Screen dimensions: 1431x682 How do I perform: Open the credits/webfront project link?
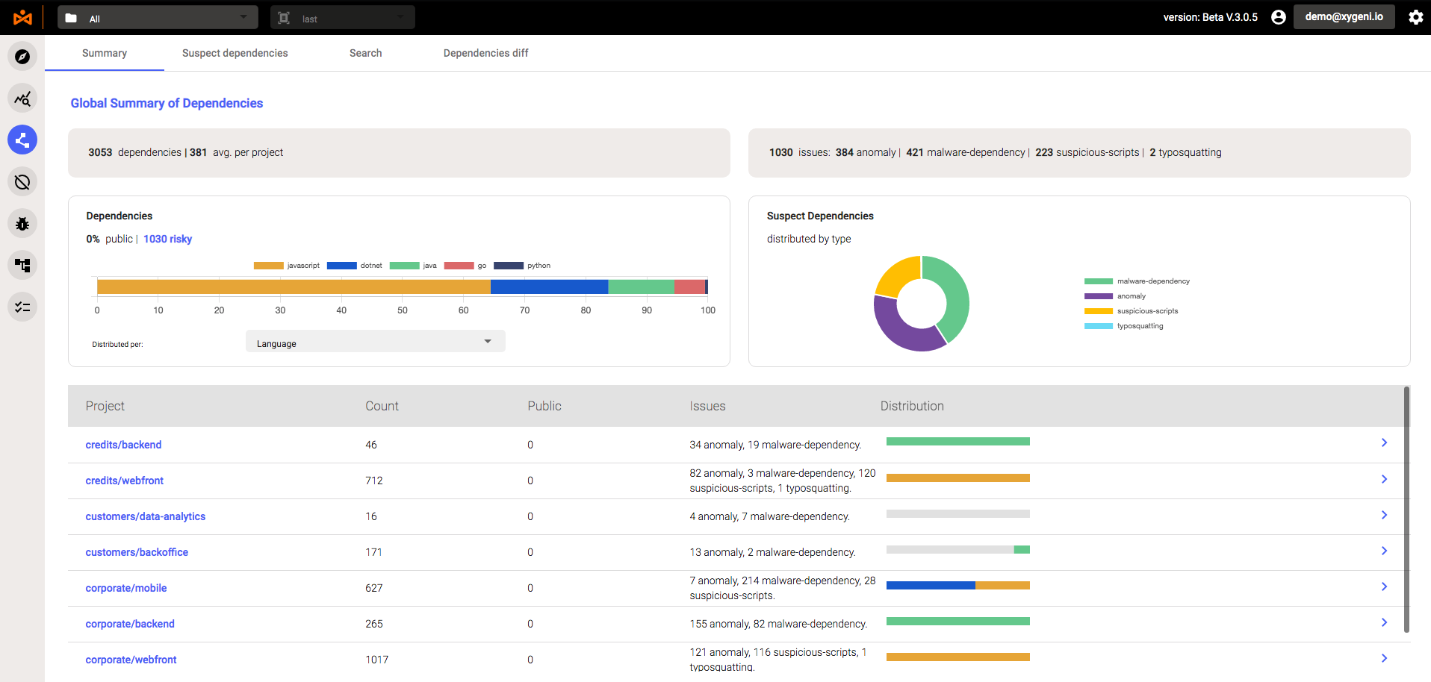(124, 481)
